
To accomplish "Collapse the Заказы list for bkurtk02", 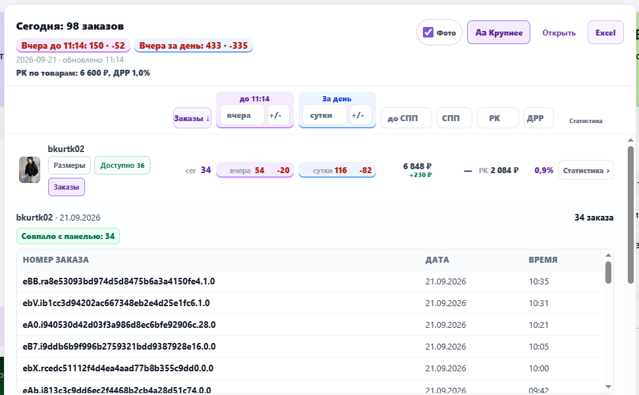I will [67, 187].
